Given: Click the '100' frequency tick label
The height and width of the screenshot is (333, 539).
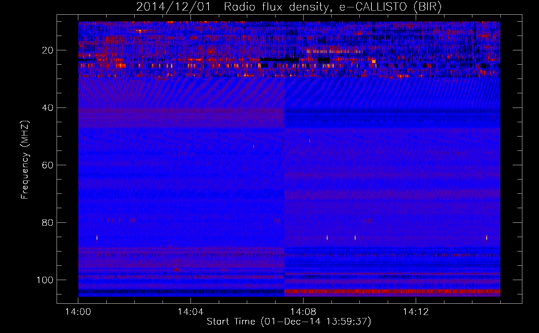Looking at the screenshot, I should pyautogui.click(x=45, y=280).
